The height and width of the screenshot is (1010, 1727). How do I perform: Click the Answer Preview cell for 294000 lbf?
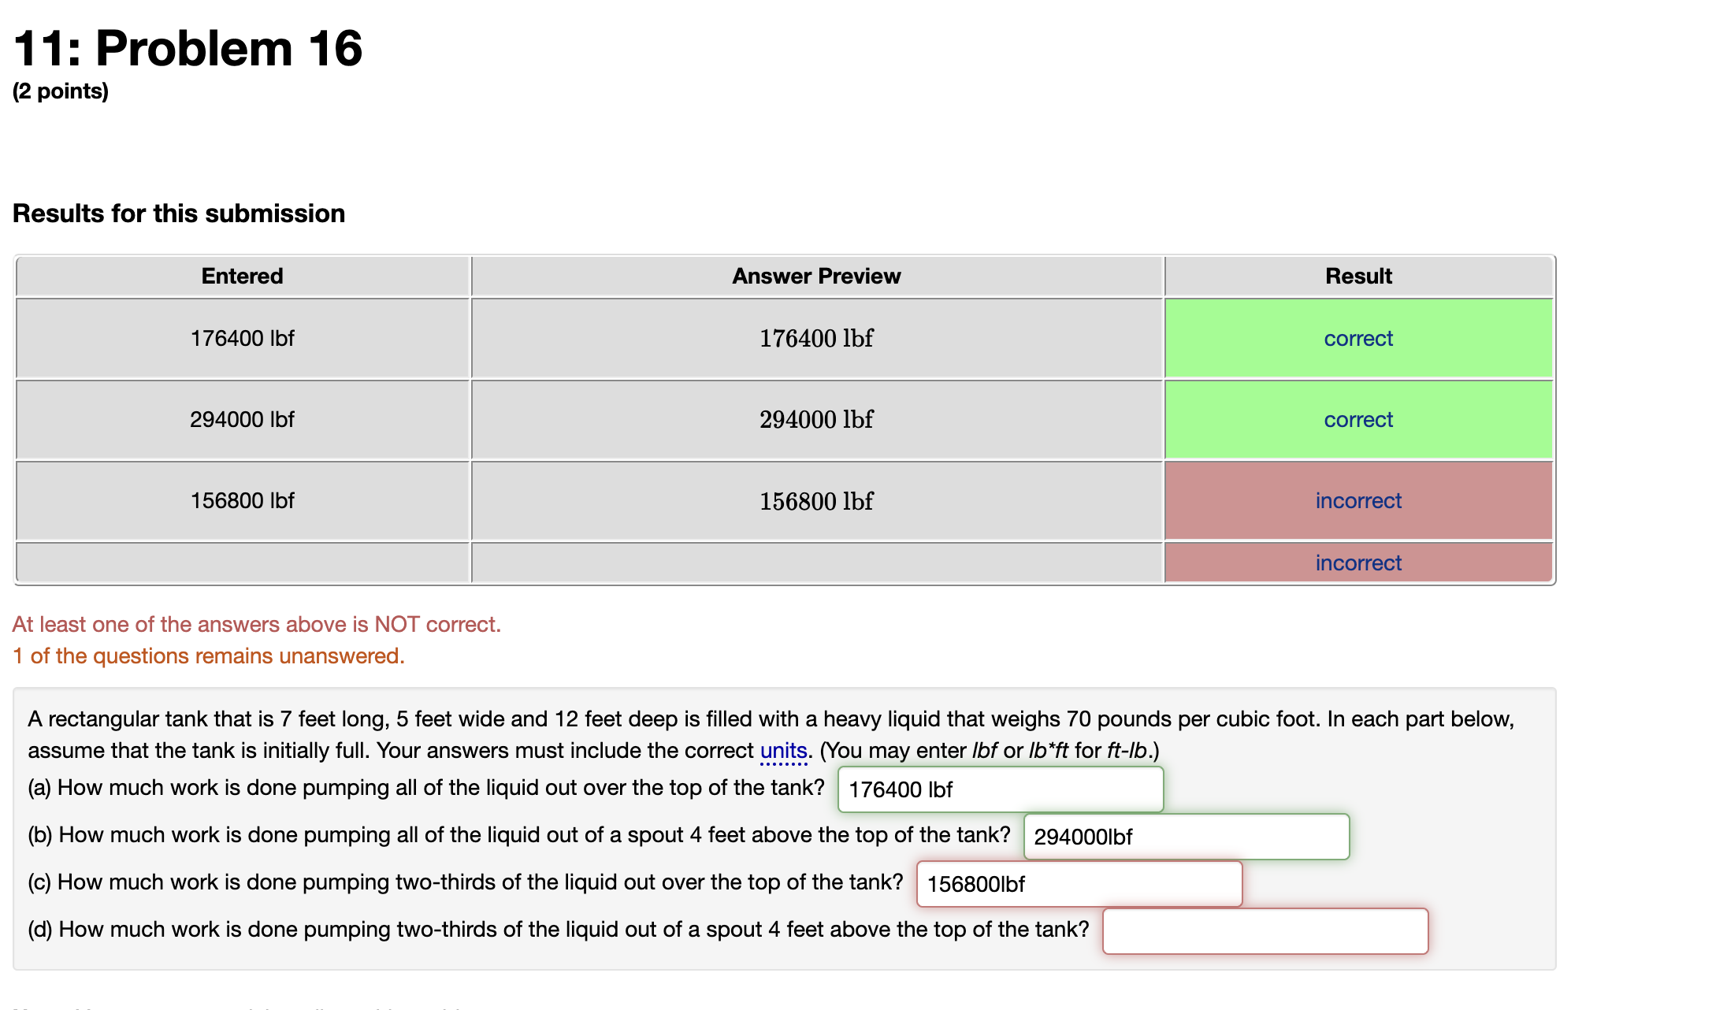816,420
